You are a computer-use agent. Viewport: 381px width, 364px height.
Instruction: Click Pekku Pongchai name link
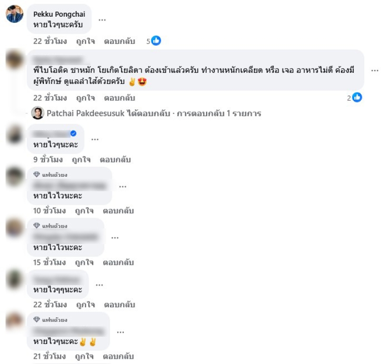pos(59,14)
